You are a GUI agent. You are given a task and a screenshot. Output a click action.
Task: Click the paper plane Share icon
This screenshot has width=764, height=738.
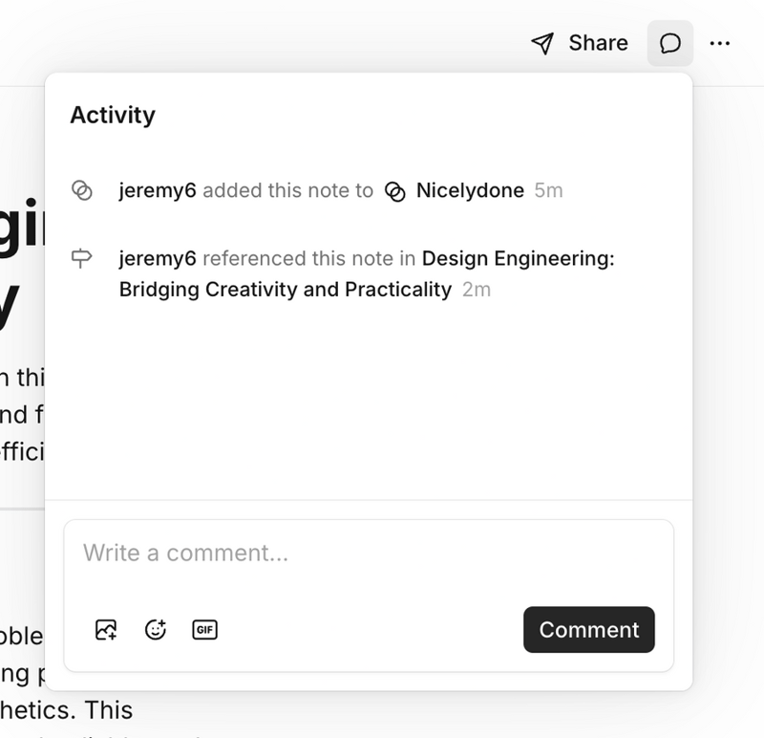coord(542,44)
